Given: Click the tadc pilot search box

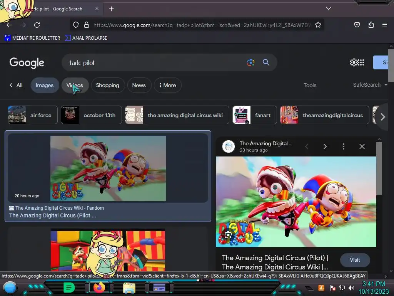Looking at the screenshot, I should coord(155,63).
